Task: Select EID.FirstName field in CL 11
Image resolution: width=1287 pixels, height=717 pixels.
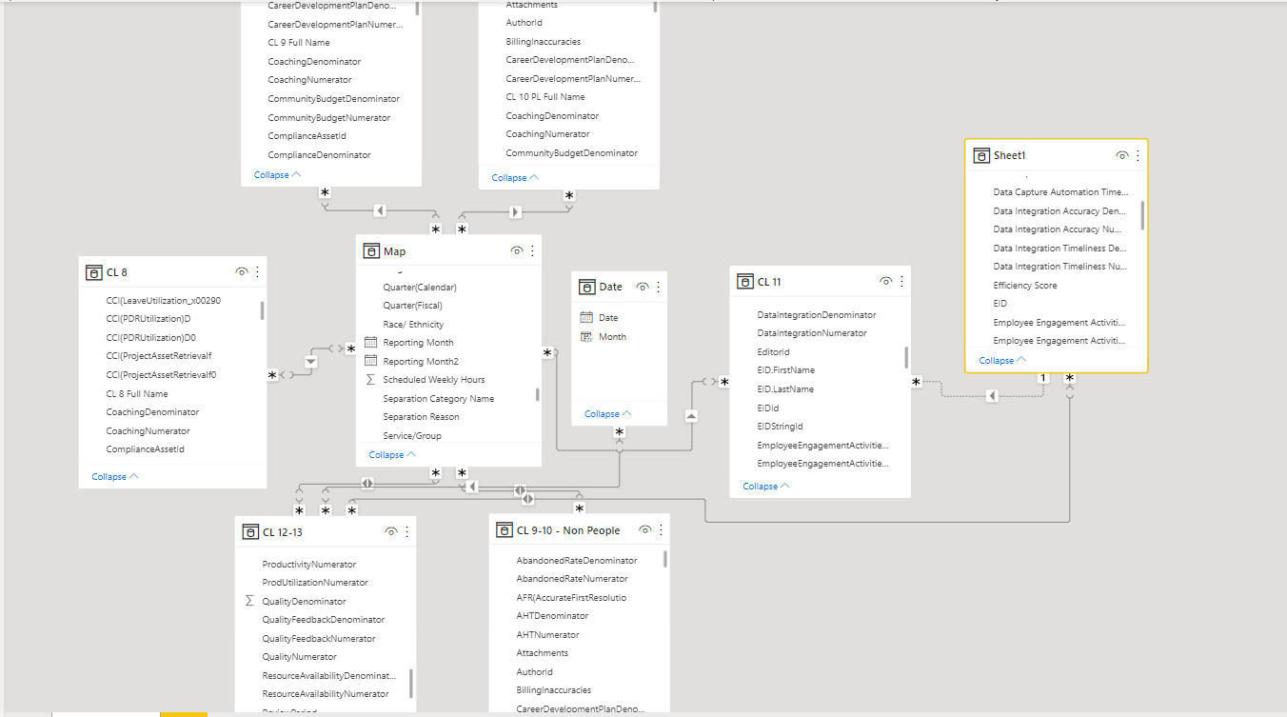Action: [x=786, y=370]
